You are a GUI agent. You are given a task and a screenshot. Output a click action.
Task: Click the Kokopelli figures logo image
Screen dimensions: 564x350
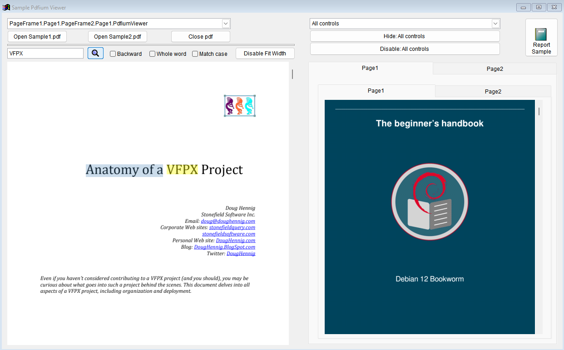pos(240,106)
